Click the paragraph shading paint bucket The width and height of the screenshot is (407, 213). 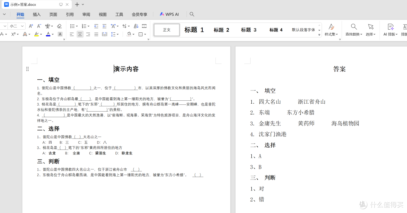tap(129, 34)
